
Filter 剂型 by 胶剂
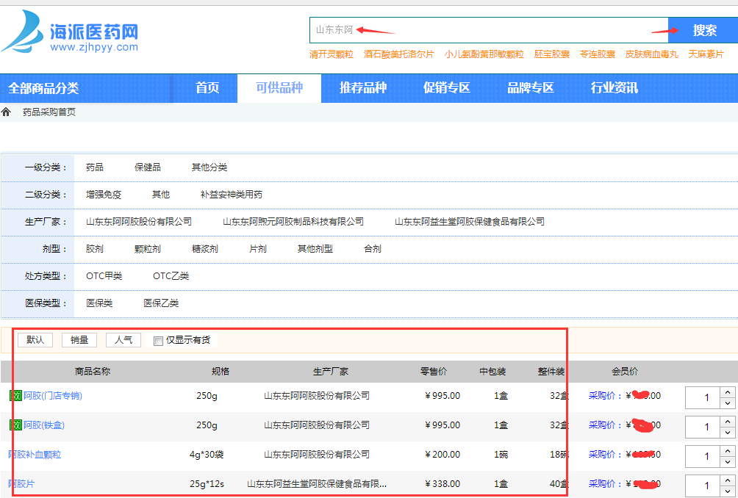(x=95, y=249)
